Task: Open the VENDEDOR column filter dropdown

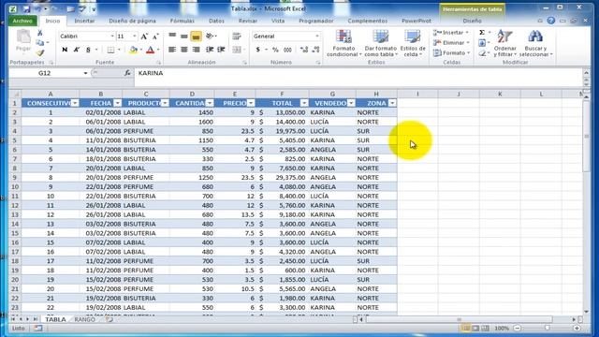Action: point(351,103)
